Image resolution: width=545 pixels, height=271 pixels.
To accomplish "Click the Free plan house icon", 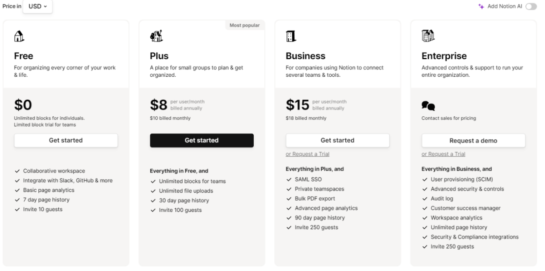I will pyautogui.click(x=18, y=37).
